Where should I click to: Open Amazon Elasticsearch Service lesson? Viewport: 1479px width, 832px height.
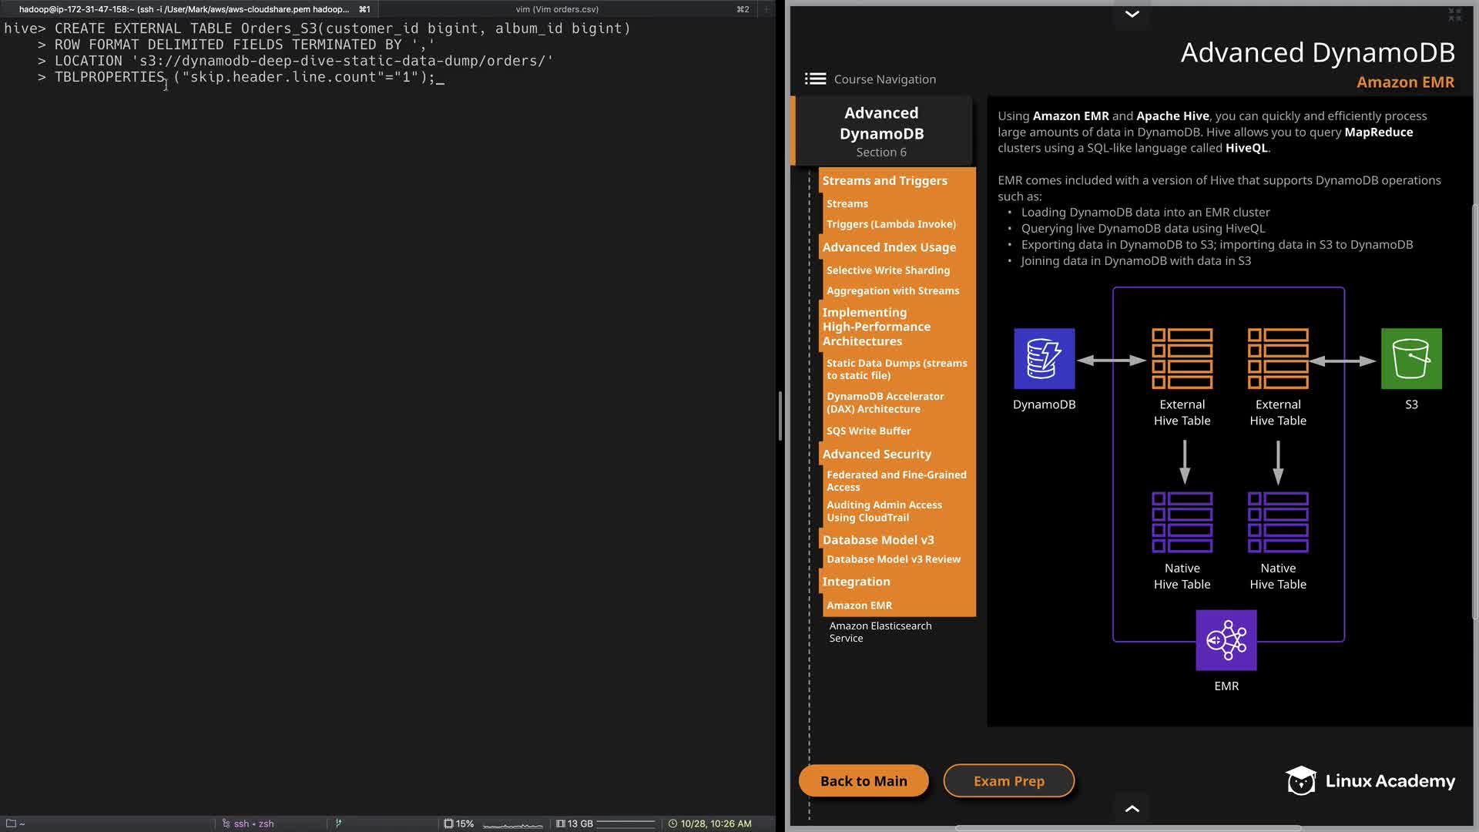tap(880, 632)
